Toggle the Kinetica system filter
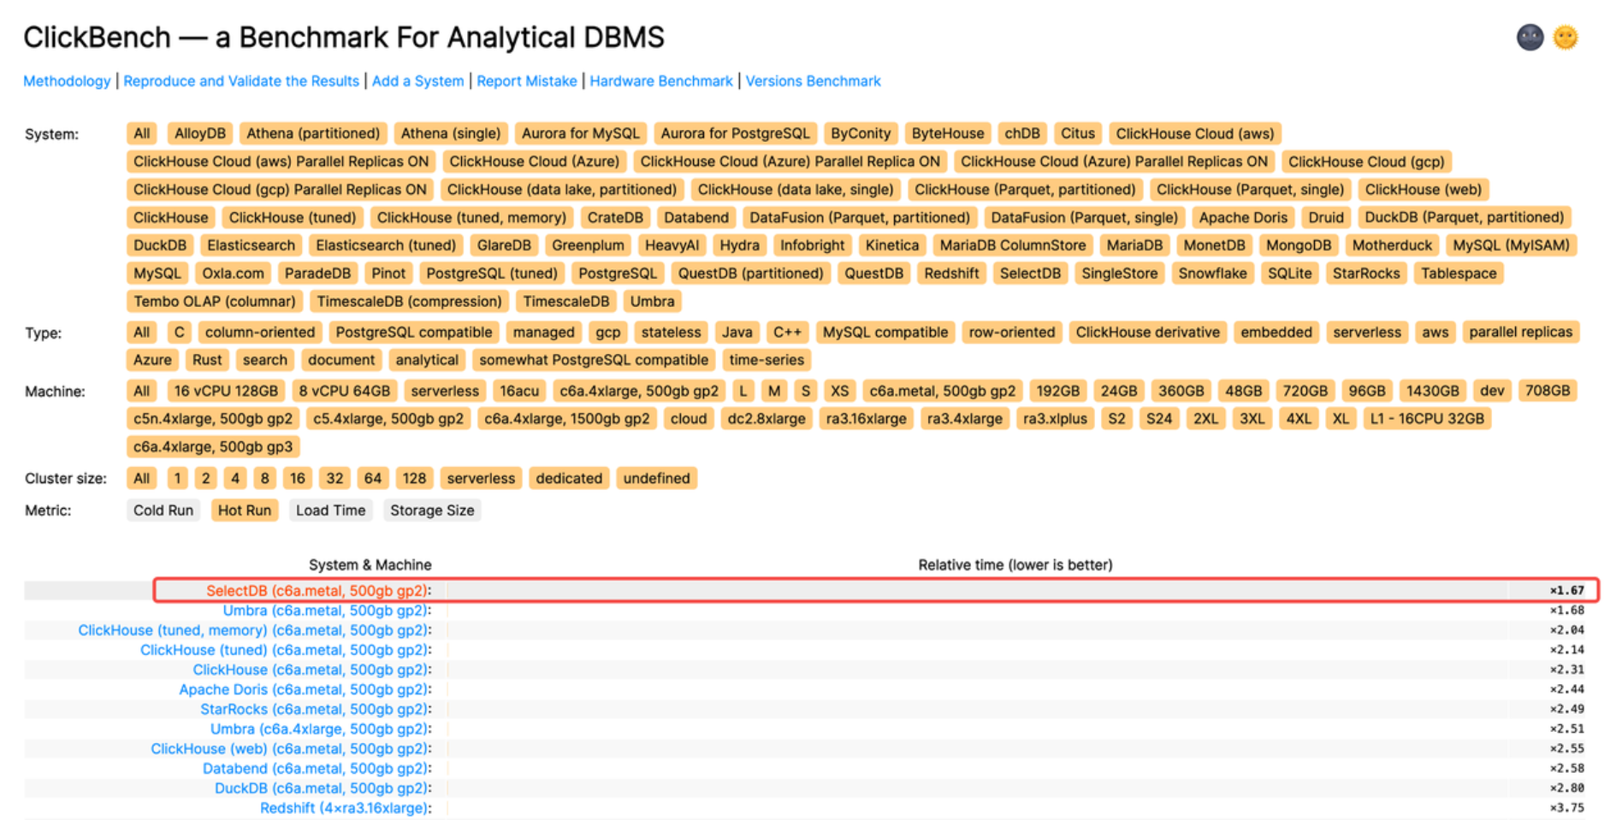This screenshot has width=1622, height=826. click(892, 245)
